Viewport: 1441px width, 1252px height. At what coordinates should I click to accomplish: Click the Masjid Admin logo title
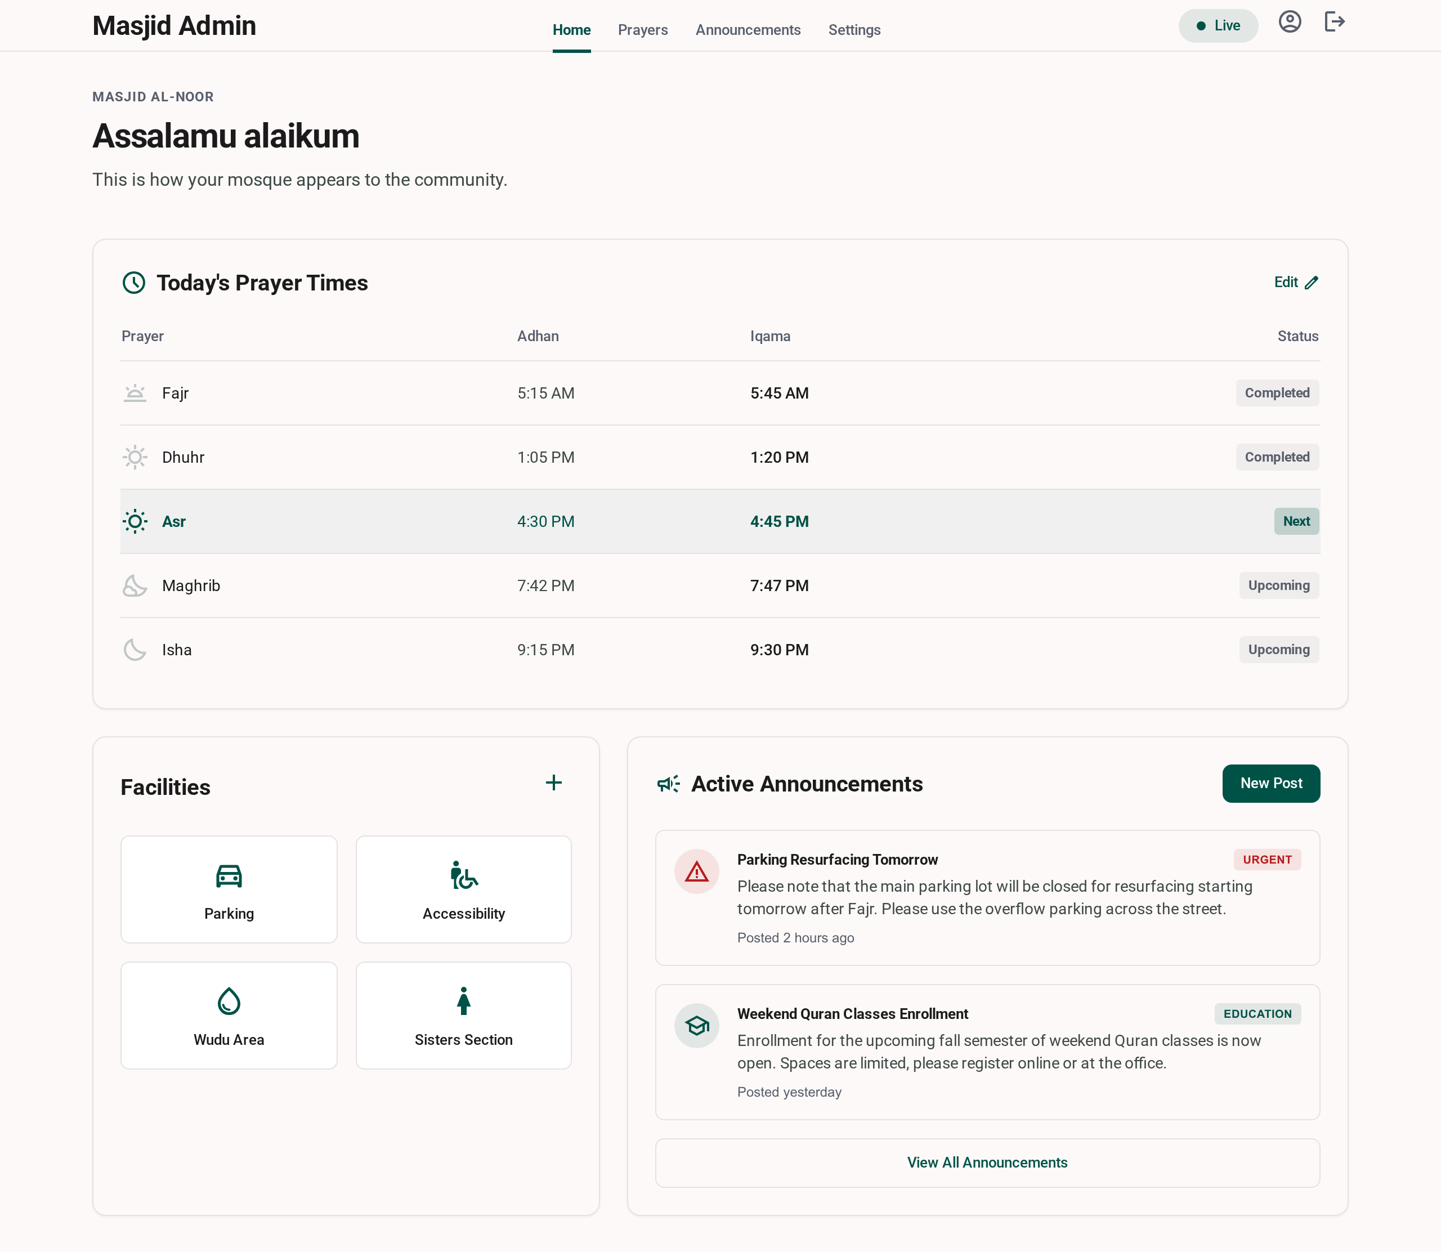click(x=174, y=26)
